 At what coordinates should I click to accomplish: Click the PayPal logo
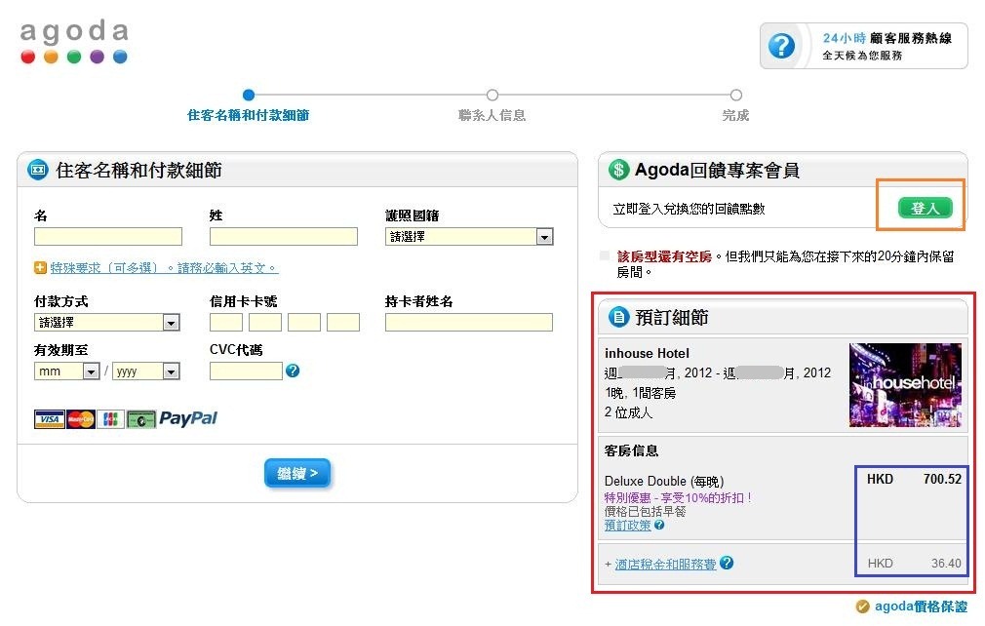click(x=188, y=418)
